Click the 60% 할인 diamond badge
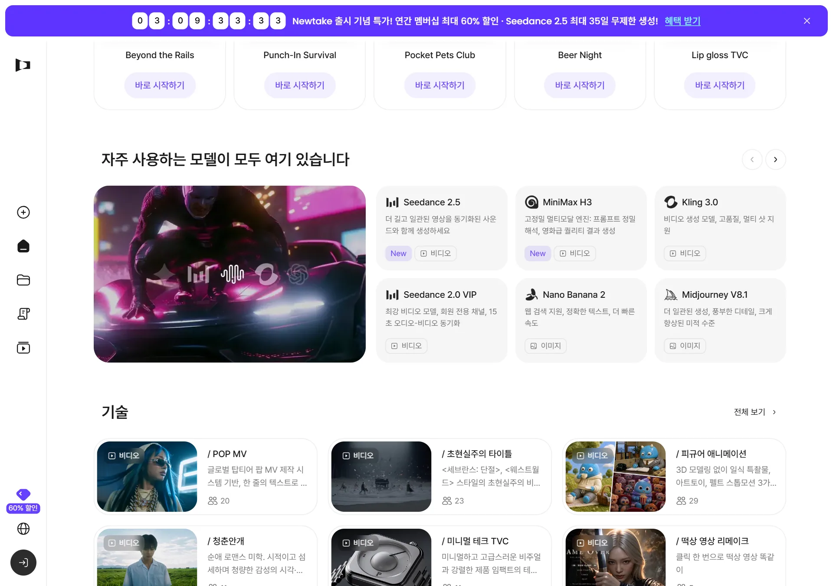The width and height of the screenshot is (833, 586). click(23, 501)
